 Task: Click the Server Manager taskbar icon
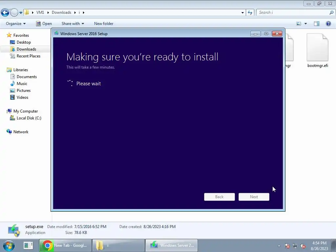tap(28, 245)
